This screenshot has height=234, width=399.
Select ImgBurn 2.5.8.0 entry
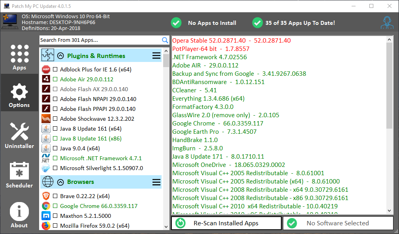[x=198, y=148]
